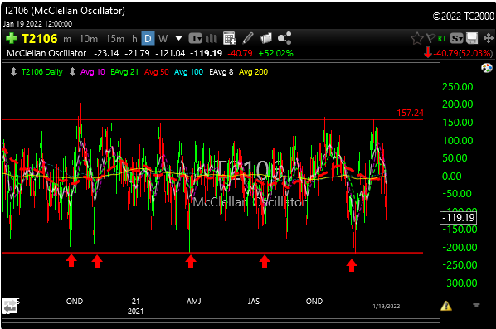Click the move-pane crosshair arrows icon
This screenshot has width=496, height=329.
(x=488, y=39)
